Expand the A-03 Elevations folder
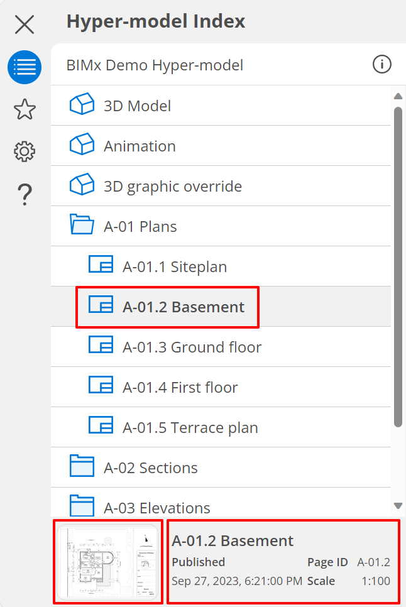 82,506
